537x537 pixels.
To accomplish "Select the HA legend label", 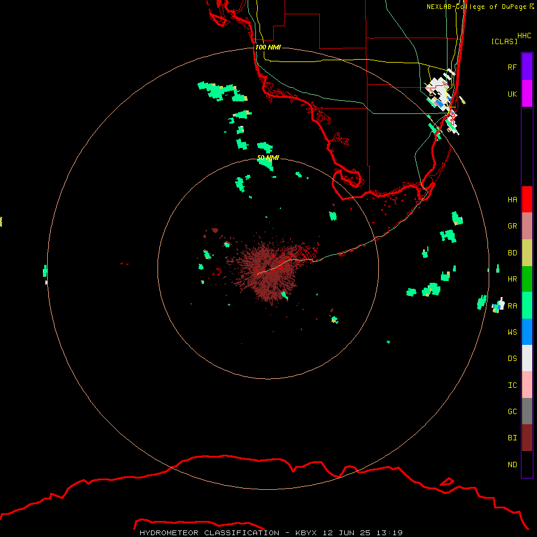I will (x=512, y=199).
